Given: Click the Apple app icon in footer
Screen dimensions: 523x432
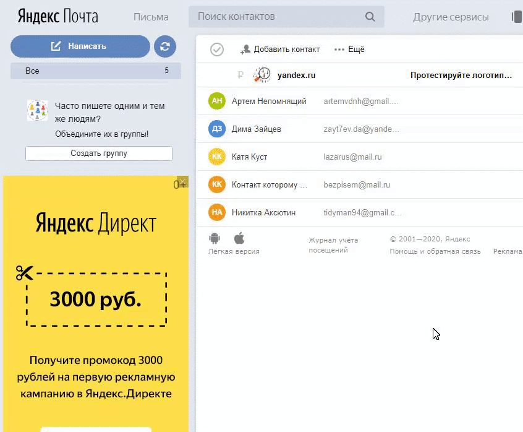Looking at the screenshot, I should click(239, 238).
